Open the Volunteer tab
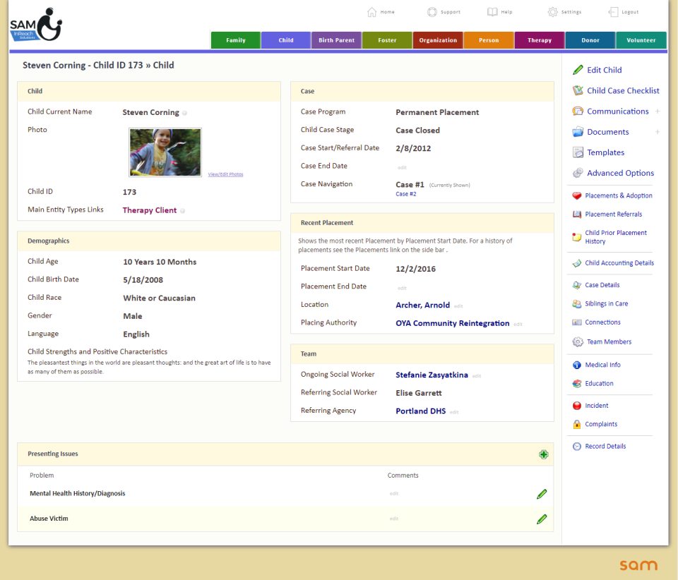The image size is (678, 580). [x=641, y=40]
